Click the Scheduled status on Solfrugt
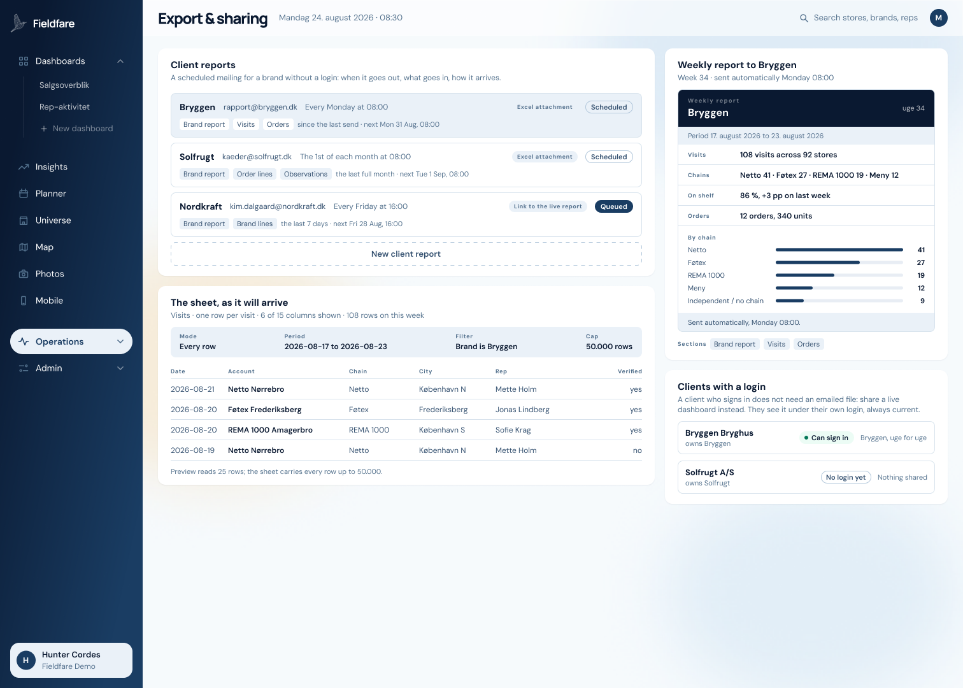Viewport: 963px width, 688px height. point(609,157)
